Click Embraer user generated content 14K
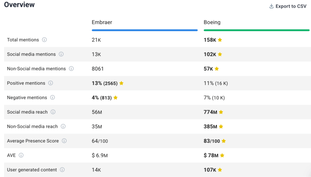Viewport: 311px width, 177px height. click(x=96, y=170)
